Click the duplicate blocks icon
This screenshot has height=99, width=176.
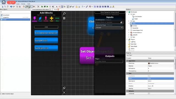click(64, 88)
